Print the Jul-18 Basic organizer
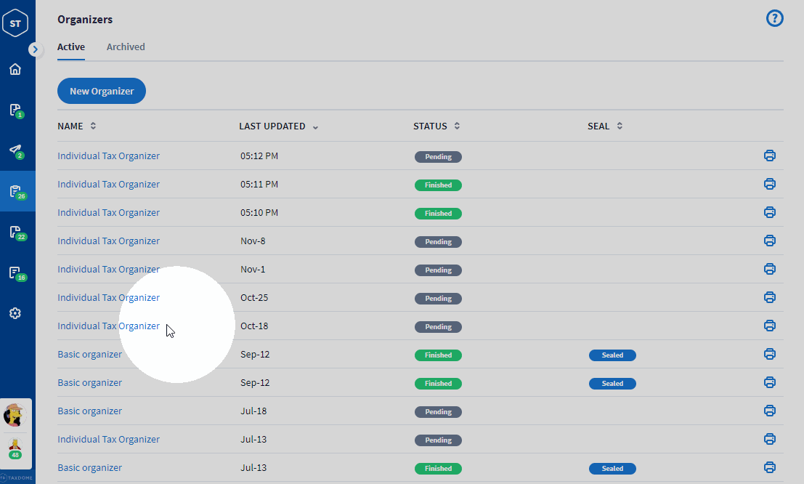Image resolution: width=804 pixels, height=484 pixels. click(770, 411)
